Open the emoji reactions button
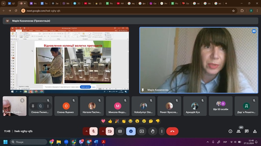The height and width of the screenshot is (146, 261). click(x=131, y=131)
